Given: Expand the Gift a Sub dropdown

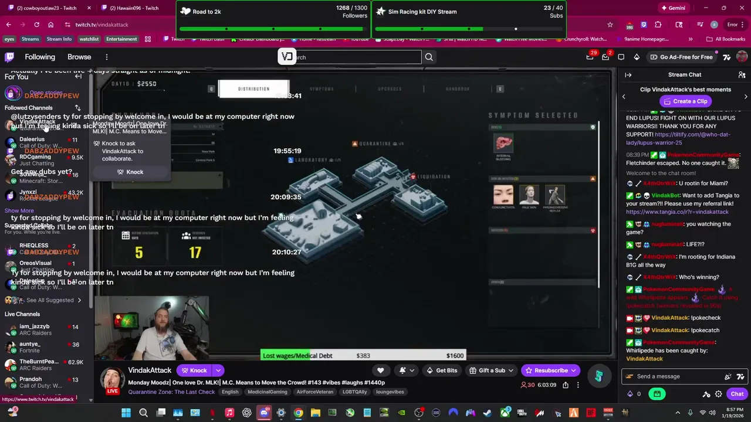Looking at the screenshot, I should click(x=510, y=370).
